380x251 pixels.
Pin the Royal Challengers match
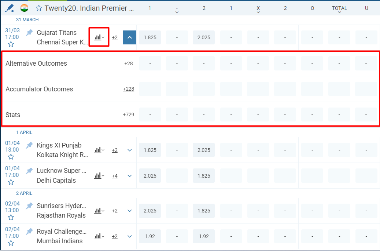point(29,232)
